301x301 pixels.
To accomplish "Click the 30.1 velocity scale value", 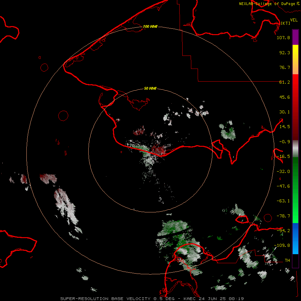I will coord(285,112).
